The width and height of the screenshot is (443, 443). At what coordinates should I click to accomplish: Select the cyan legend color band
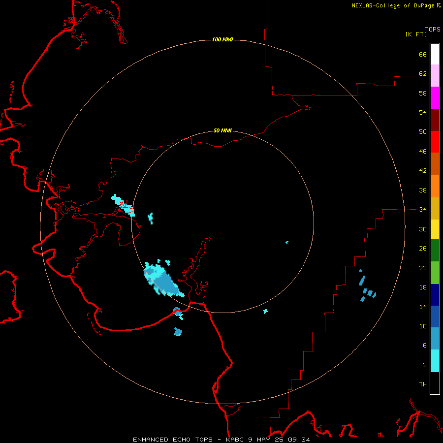point(435,361)
